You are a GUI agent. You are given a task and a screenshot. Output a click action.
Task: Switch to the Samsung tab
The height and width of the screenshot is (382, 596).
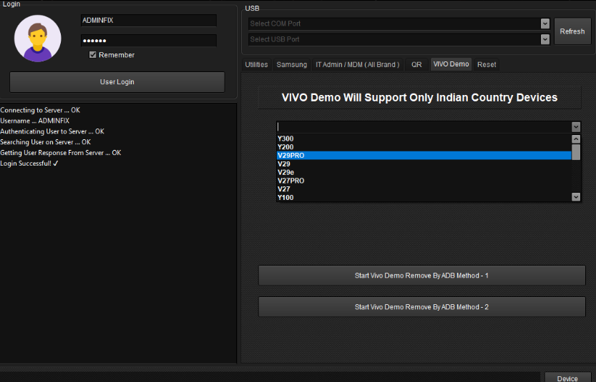pos(291,64)
